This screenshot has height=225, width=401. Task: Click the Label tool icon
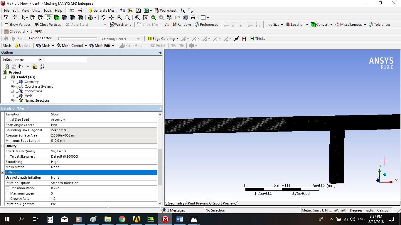pyautogui.click(x=6, y=18)
